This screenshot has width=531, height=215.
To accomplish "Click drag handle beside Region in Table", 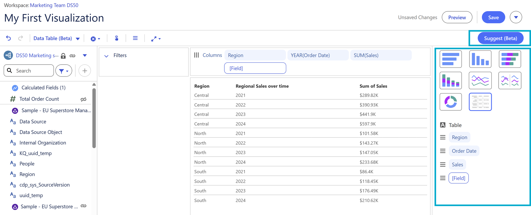I will tap(443, 137).
